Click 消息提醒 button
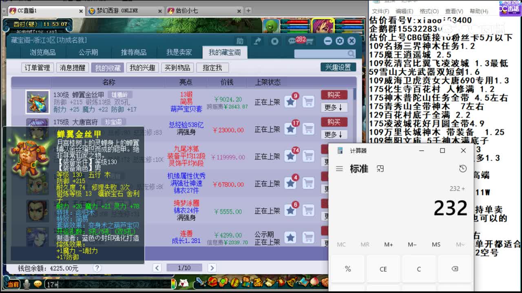The height and width of the screenshot is (293, 522). click(73, 68)
